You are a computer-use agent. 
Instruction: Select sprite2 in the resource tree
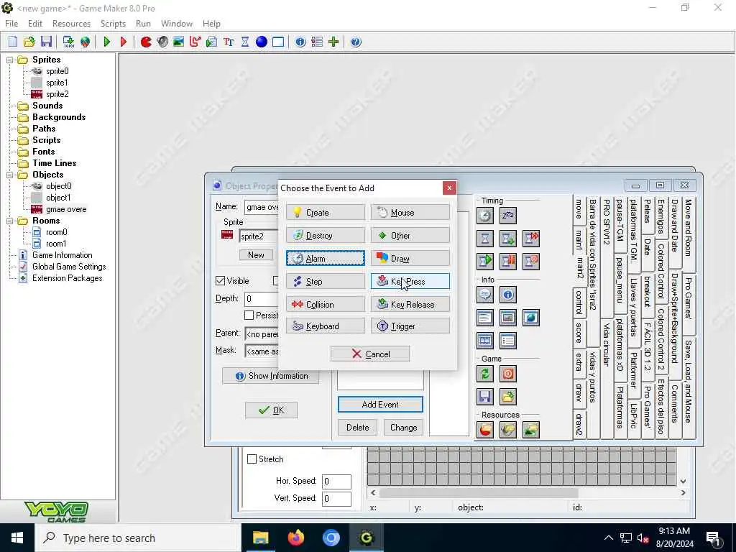57,94
